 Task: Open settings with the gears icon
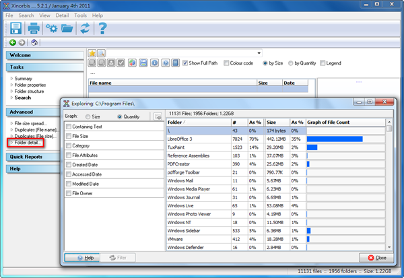[50, 28]
